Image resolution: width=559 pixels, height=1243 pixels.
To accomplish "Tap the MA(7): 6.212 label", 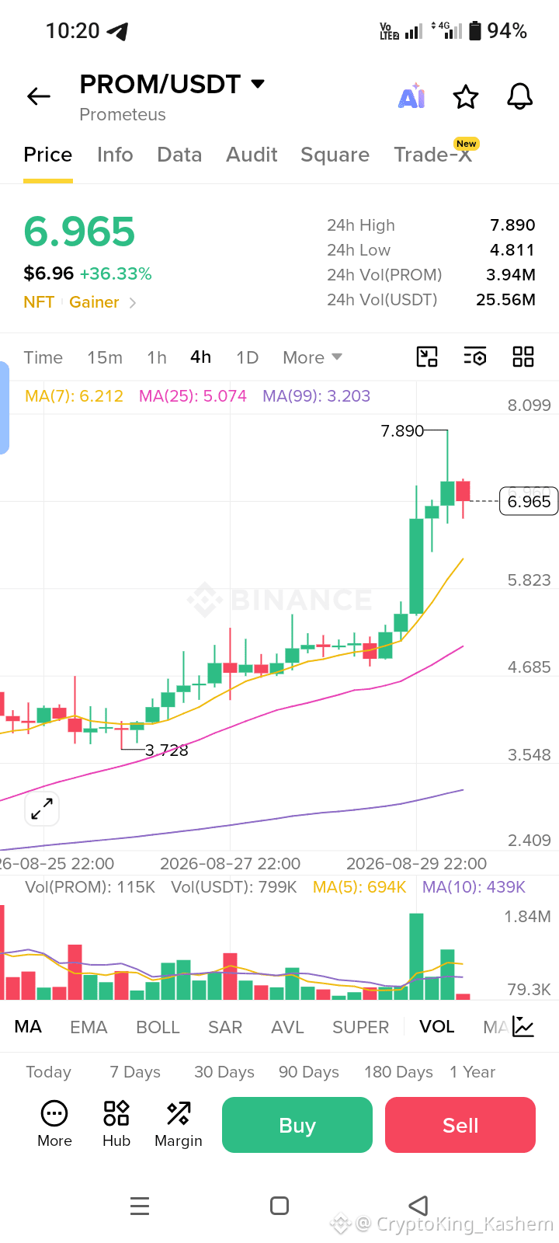I will pos(74,396).
